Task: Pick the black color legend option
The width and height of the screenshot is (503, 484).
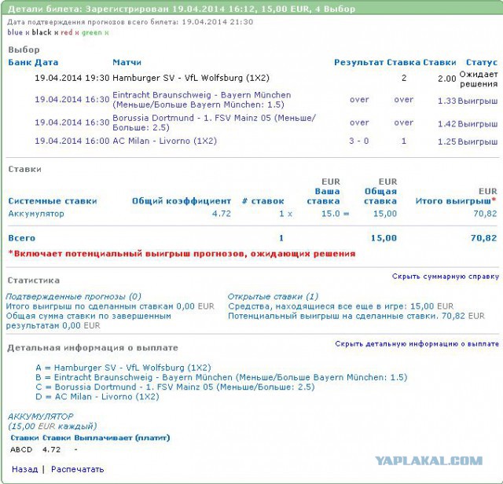Action: pyautogui.click(x=42, y=33)
